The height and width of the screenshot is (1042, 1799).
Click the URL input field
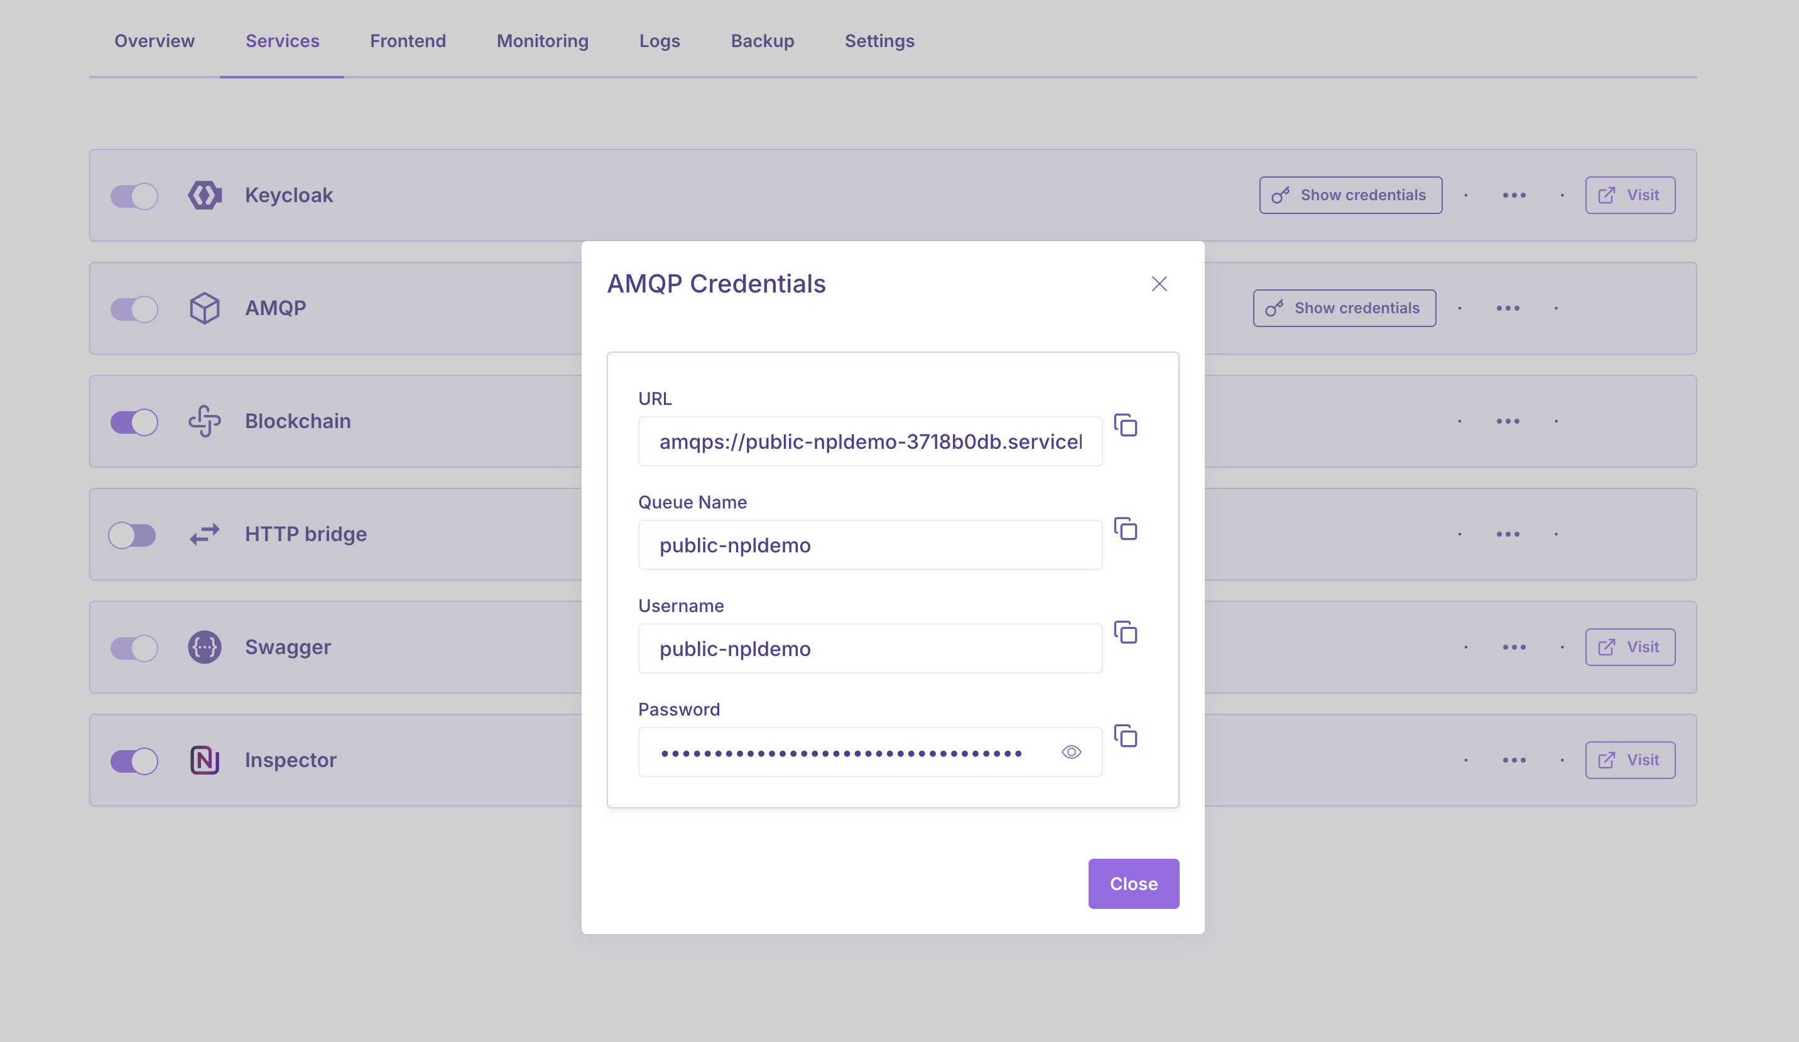click(869, 441)
